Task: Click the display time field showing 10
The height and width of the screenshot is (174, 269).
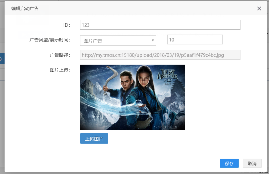Action: 195,40
